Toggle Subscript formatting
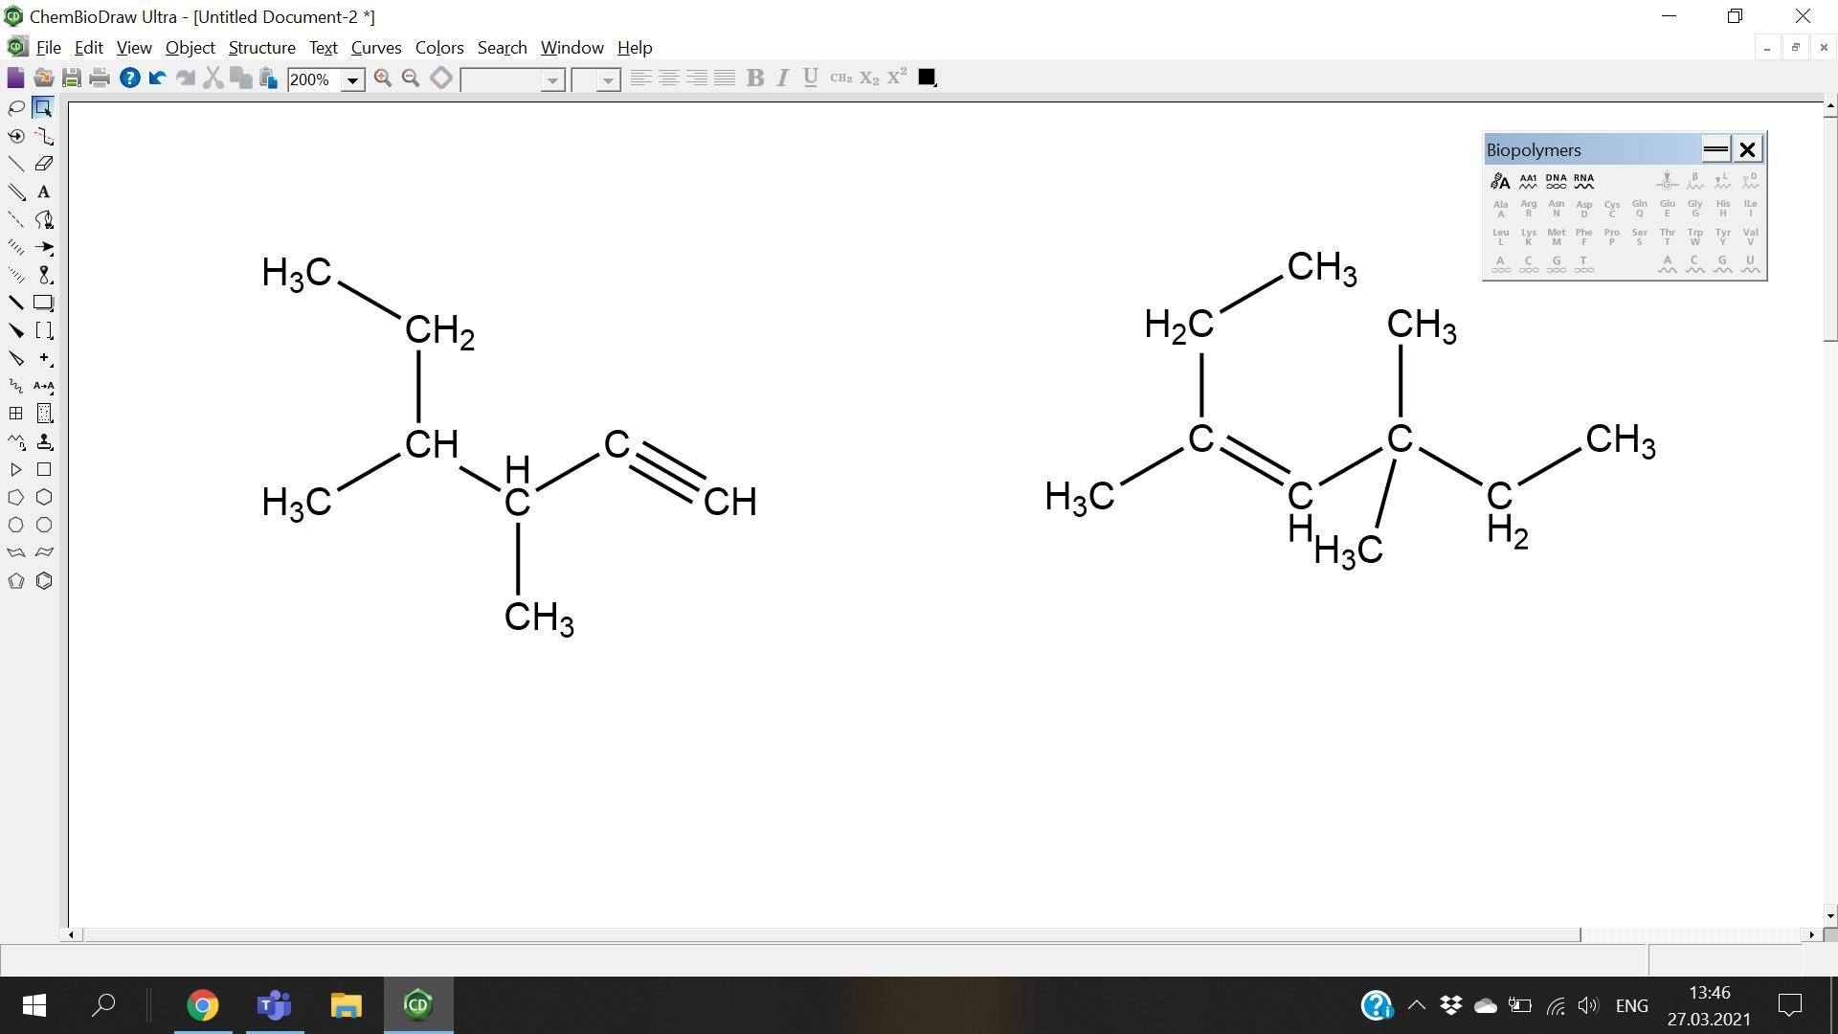The width and height of the screenshot is (1838, 1034). click(868, 79)
